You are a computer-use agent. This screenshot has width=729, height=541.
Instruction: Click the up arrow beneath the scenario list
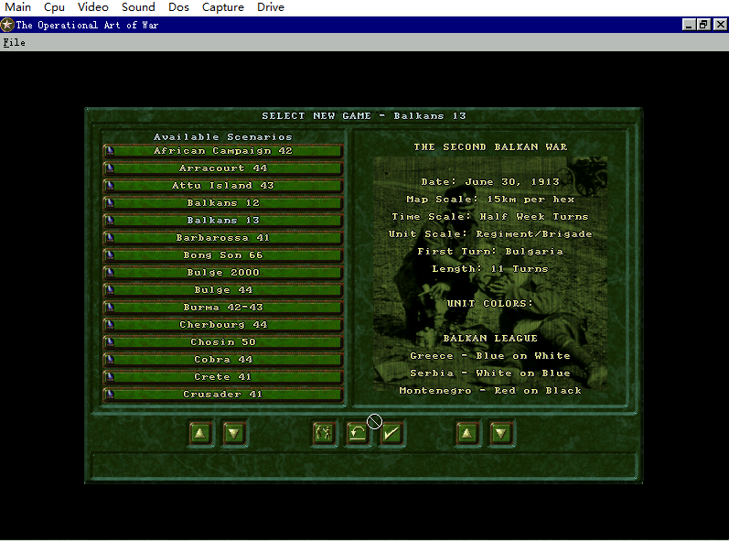[200, 434]
